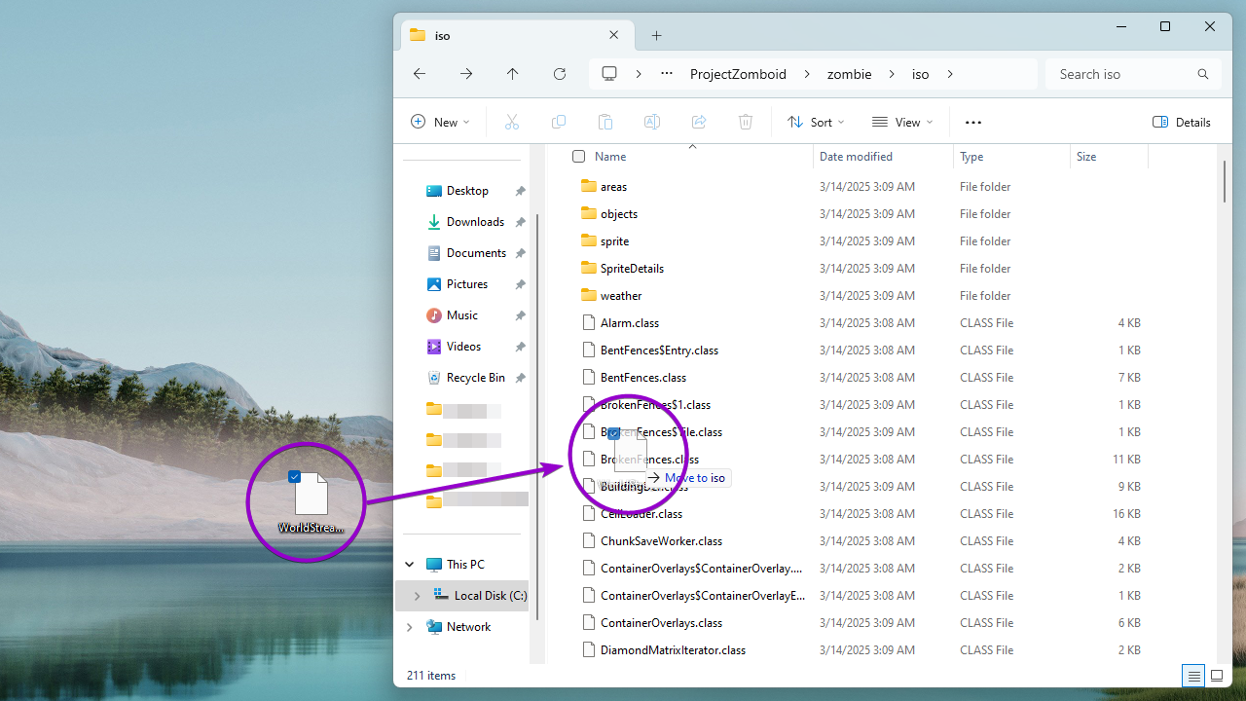
Task: Navigate to ProjectZomboid via breadcrumb
Action: click(738, 73)
